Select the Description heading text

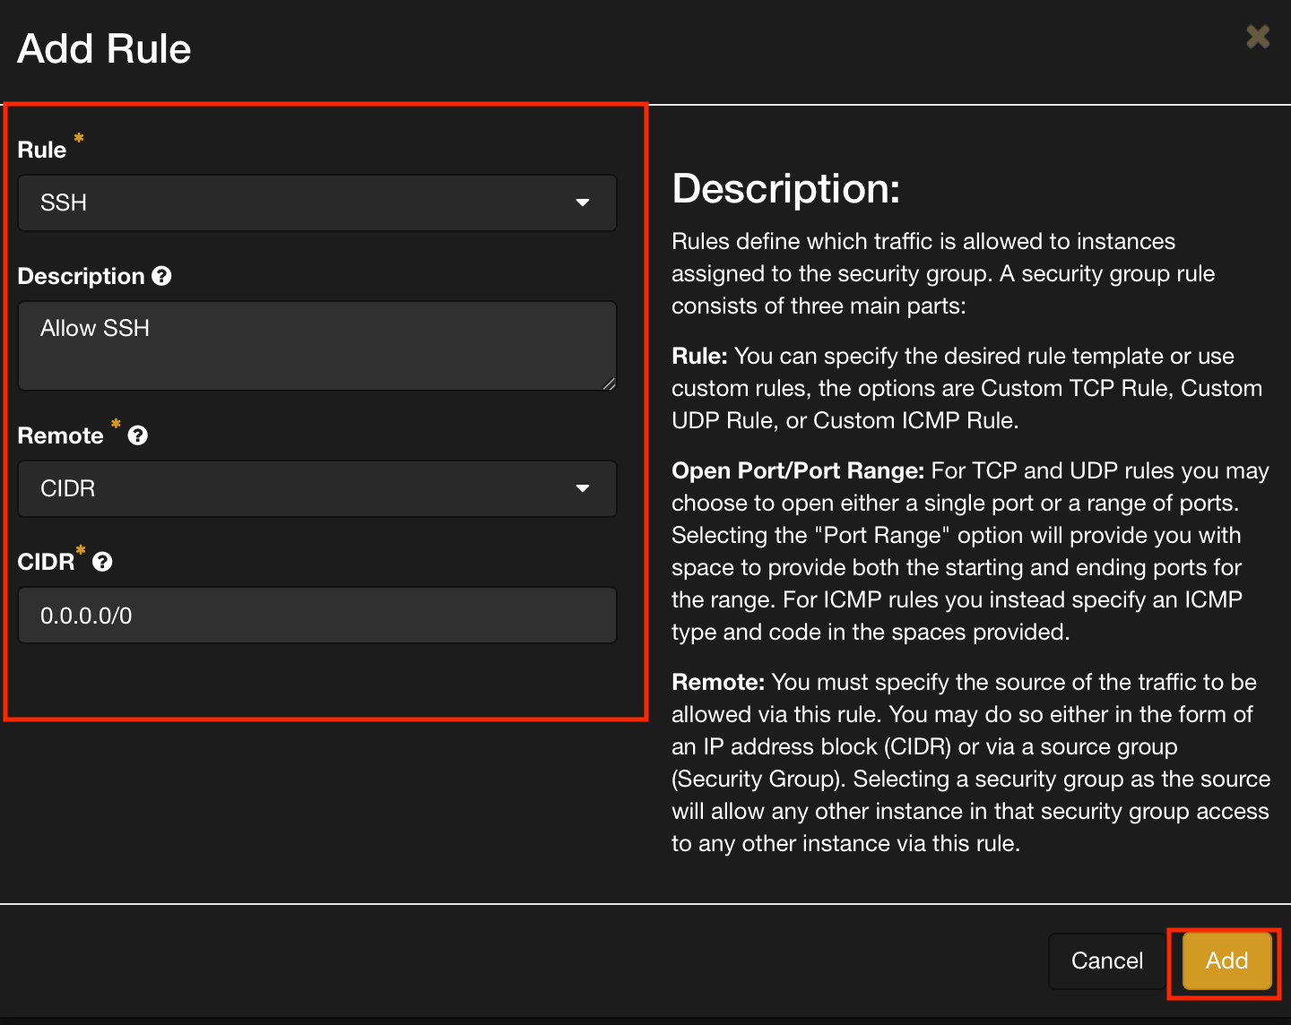click(x=786, y=189)
